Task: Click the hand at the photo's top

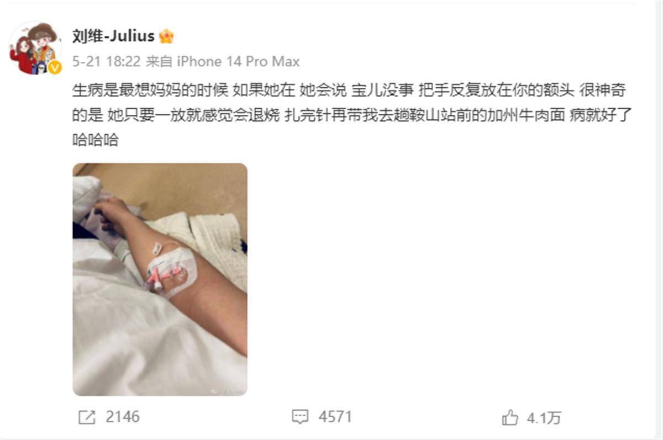Action: click(x=112, y=212)
